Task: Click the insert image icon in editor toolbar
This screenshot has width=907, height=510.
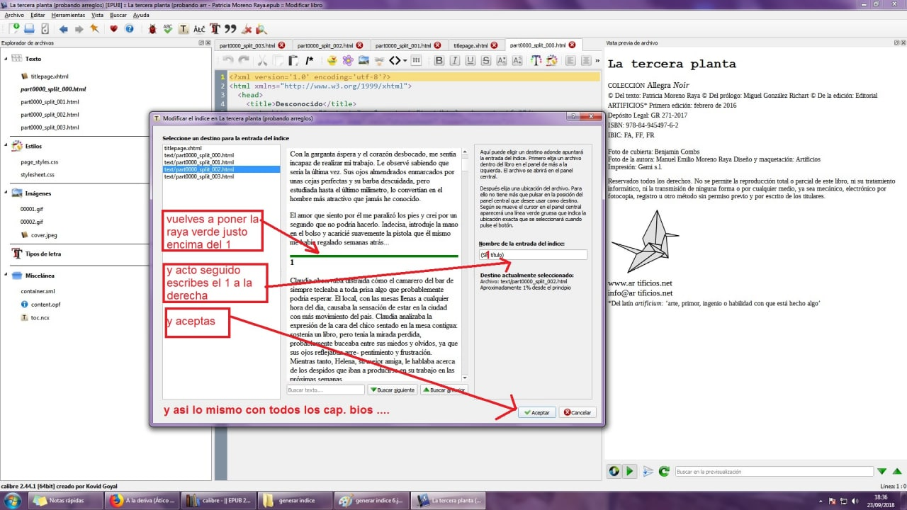Action: [364, 60]
